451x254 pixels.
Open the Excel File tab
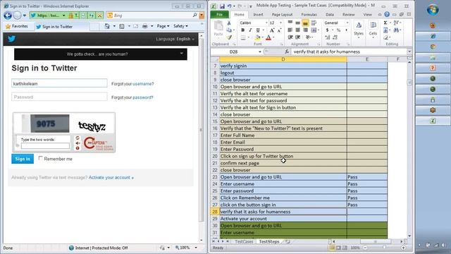pyautogui.click(x=219, y=14)
